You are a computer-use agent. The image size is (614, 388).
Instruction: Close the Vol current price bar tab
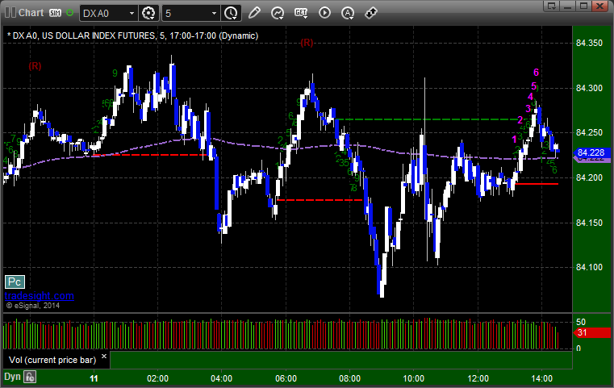[104, 357]
